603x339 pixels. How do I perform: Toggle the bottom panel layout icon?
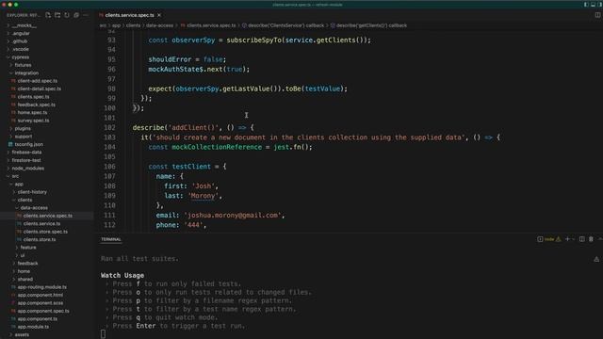tap(593, 5)
